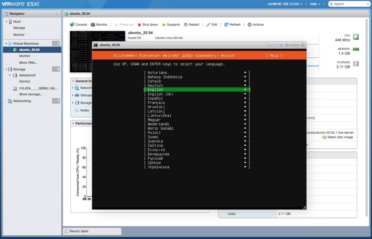Click the Memory usage icon

click(356, 49)
